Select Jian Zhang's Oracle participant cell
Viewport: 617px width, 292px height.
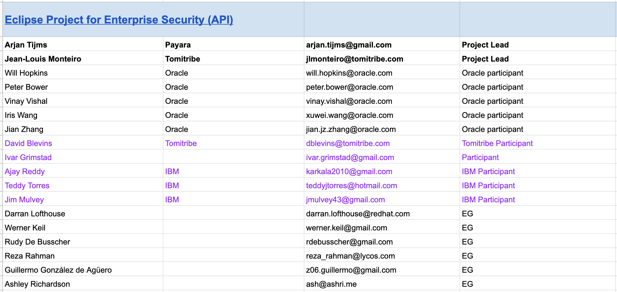click(492, 129)
